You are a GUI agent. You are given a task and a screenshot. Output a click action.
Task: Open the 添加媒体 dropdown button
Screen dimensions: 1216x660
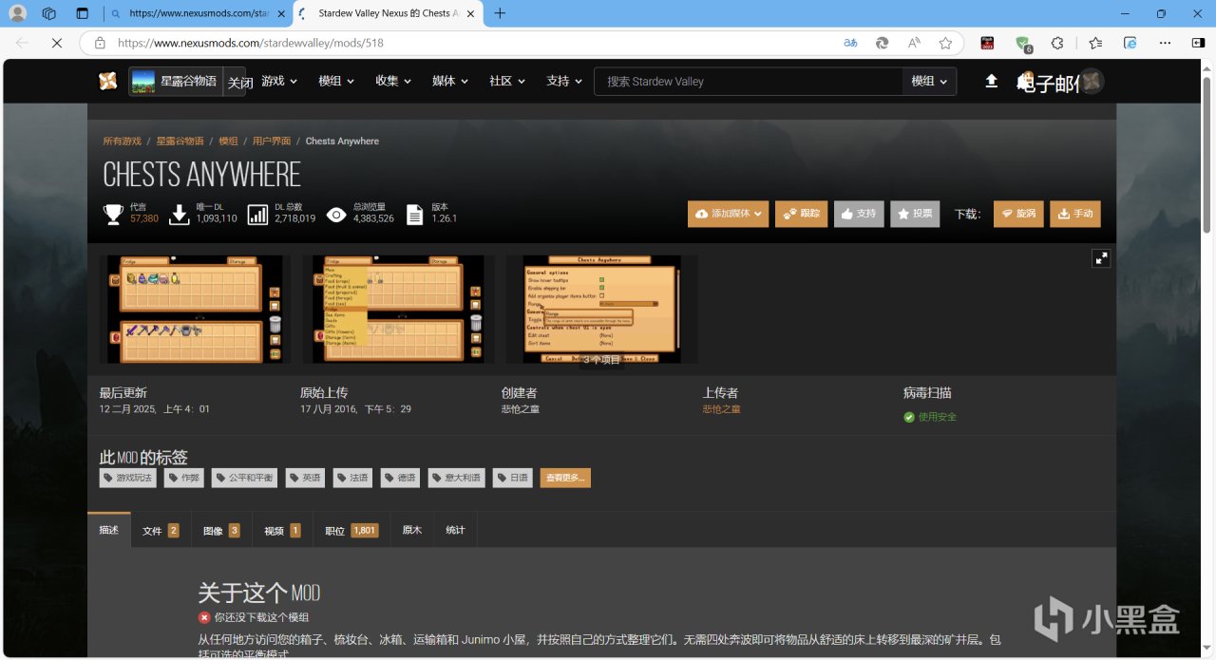tap(728, 214)
